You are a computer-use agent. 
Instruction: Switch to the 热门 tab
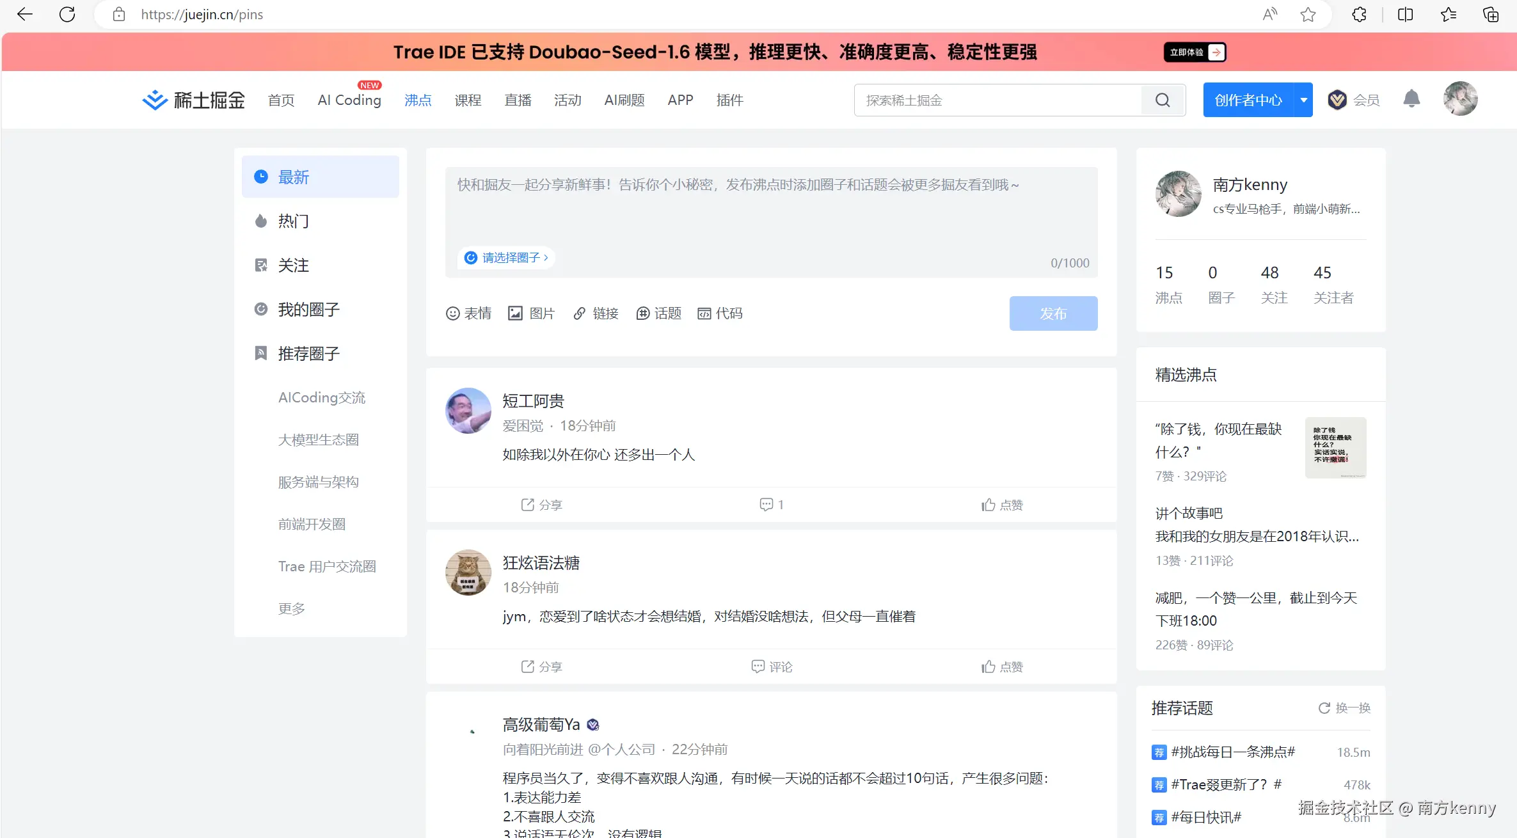(x=292, y=221)
